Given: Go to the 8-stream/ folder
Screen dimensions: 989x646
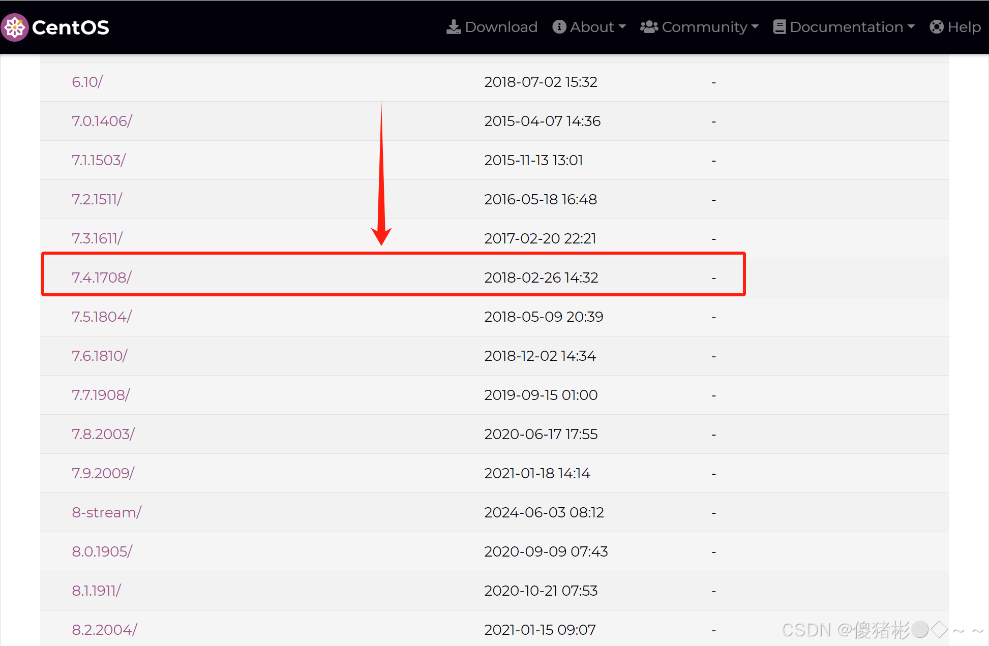Looking at the screenshot, I should coord(106,512).
